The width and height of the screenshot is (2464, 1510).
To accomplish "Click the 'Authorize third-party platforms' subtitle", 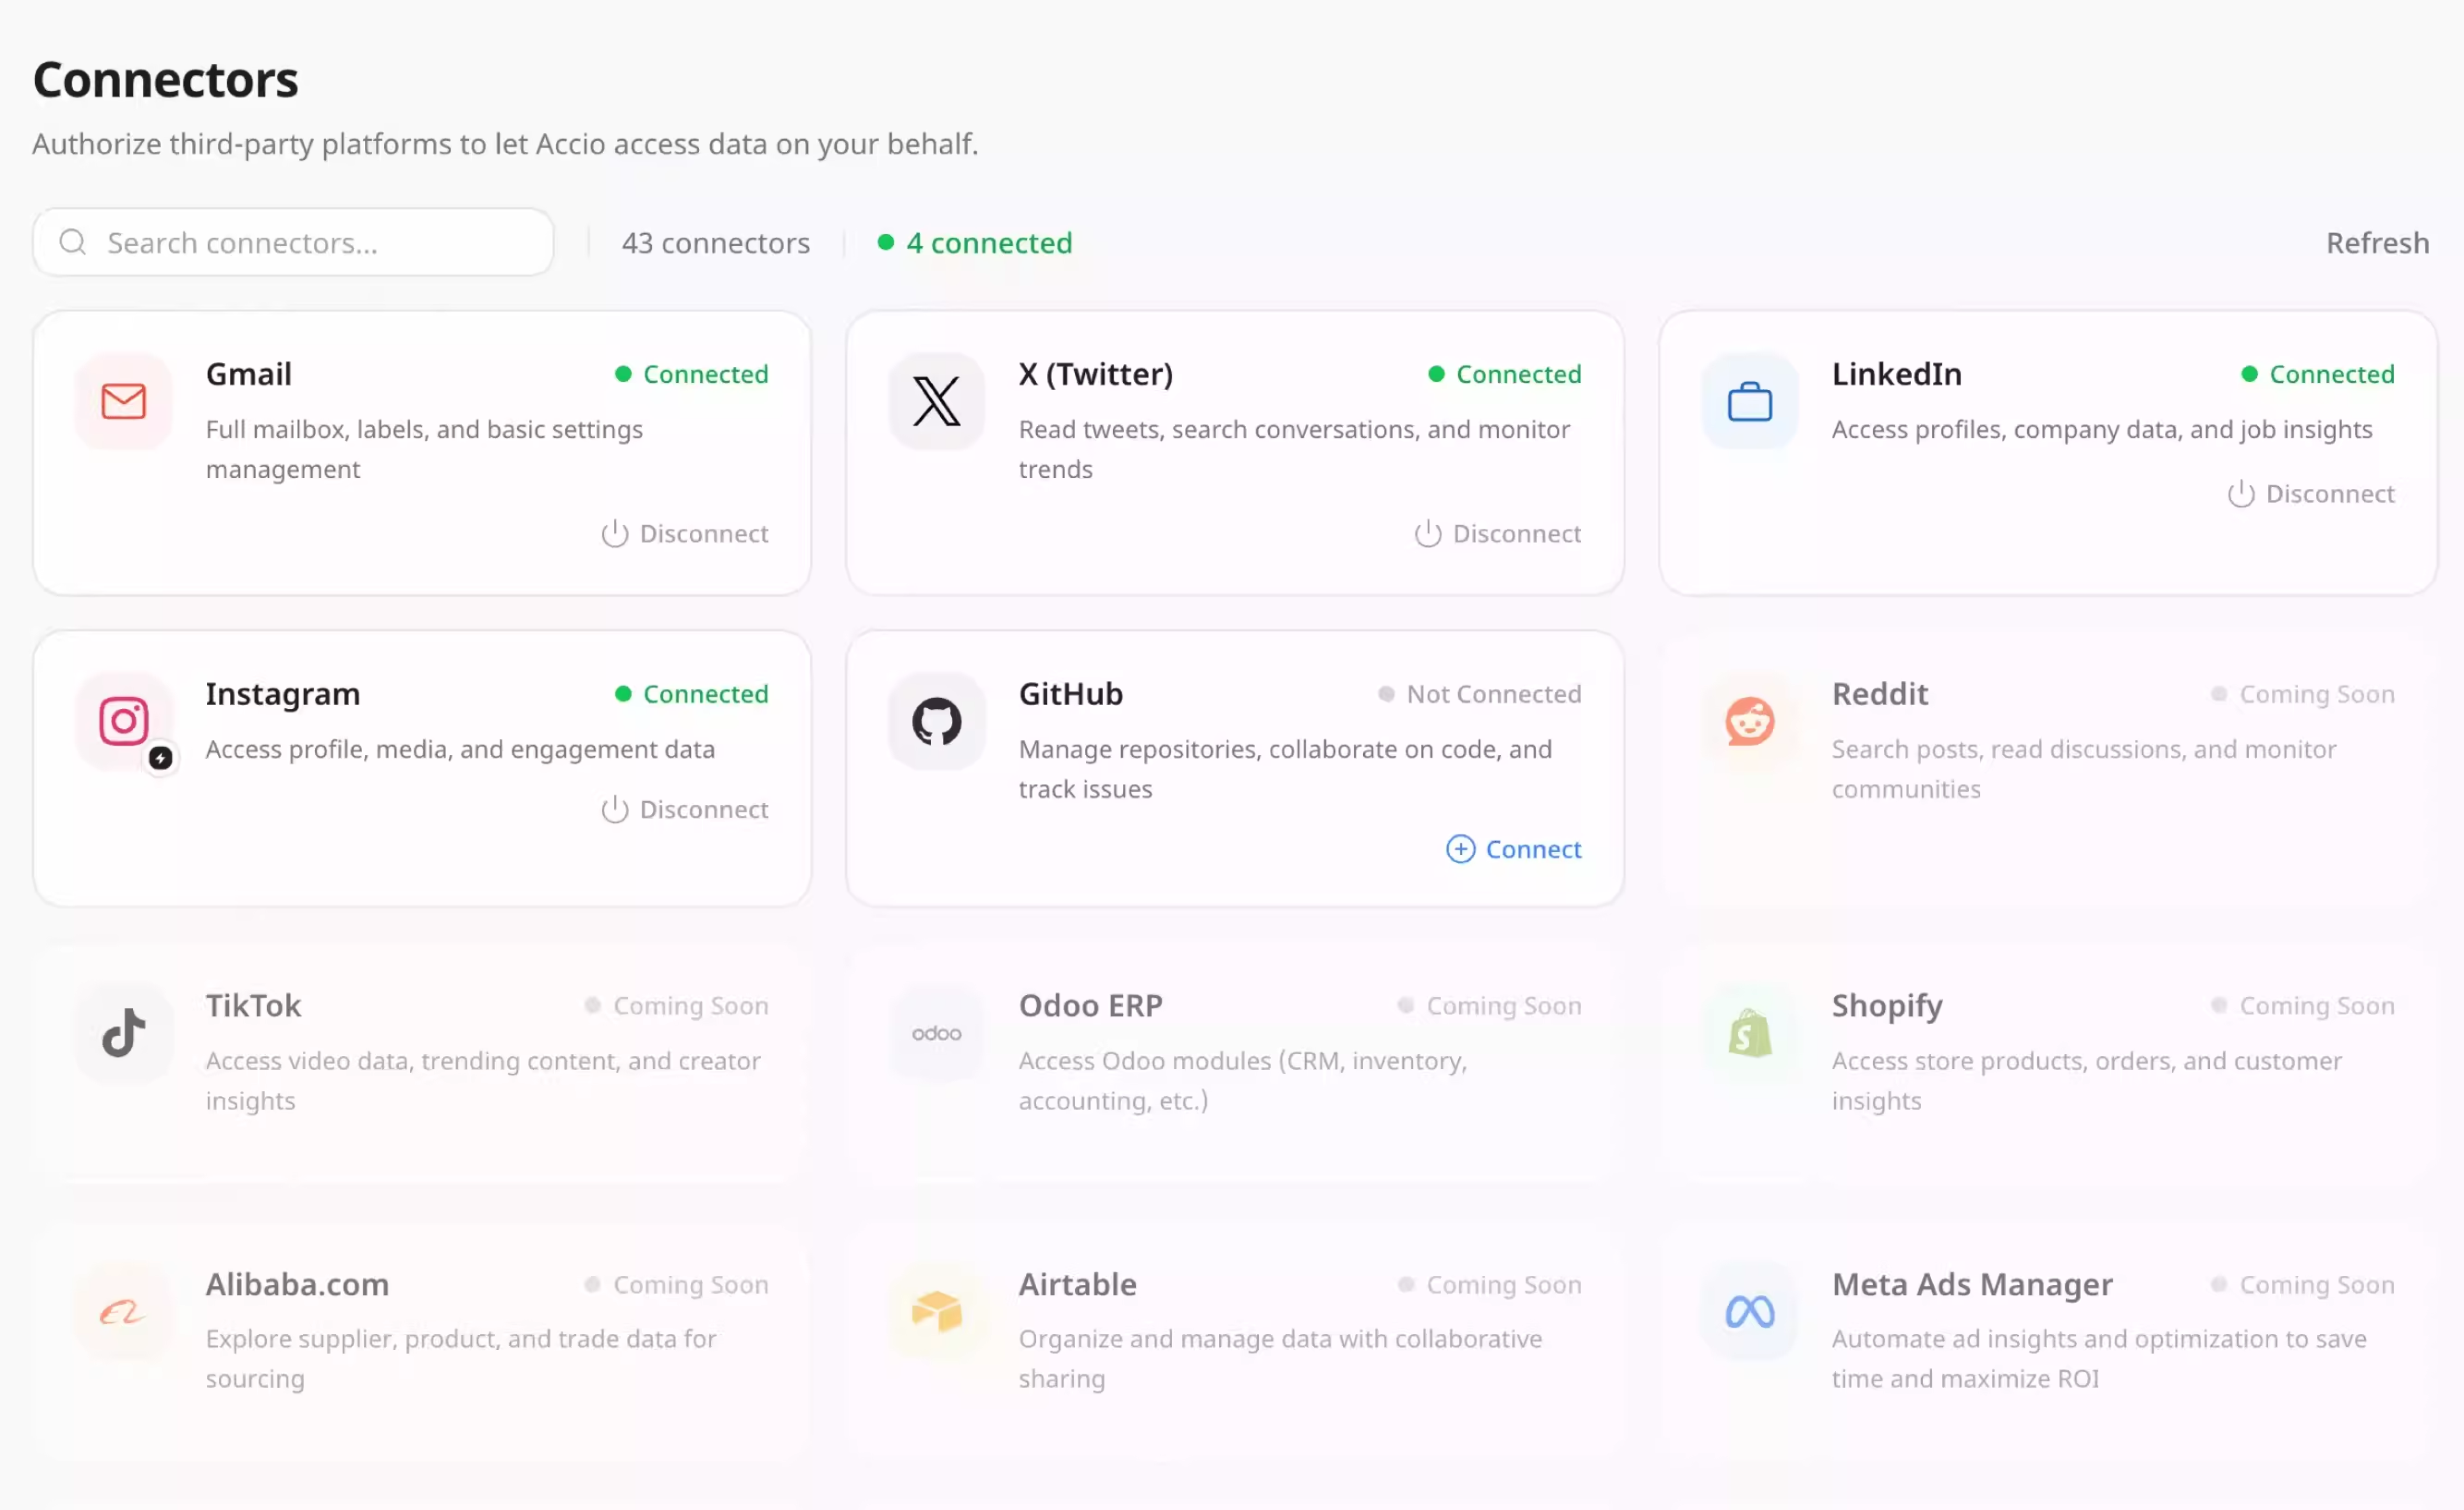I will tap(505, 144).
